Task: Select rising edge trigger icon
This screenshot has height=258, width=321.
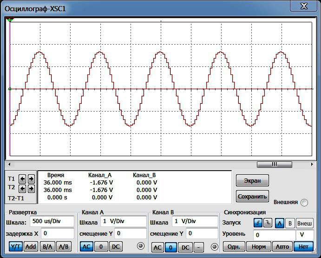Action: tap(258, 223)
